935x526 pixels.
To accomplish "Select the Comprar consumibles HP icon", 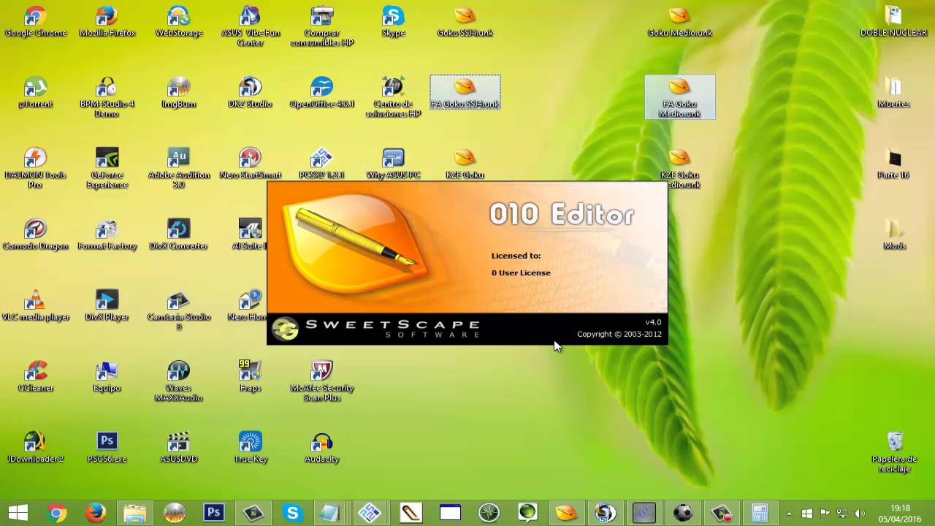I will click(321, 26).
